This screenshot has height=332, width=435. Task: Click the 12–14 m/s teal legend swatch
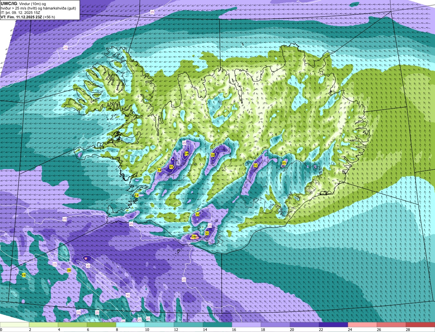point(189,325)
